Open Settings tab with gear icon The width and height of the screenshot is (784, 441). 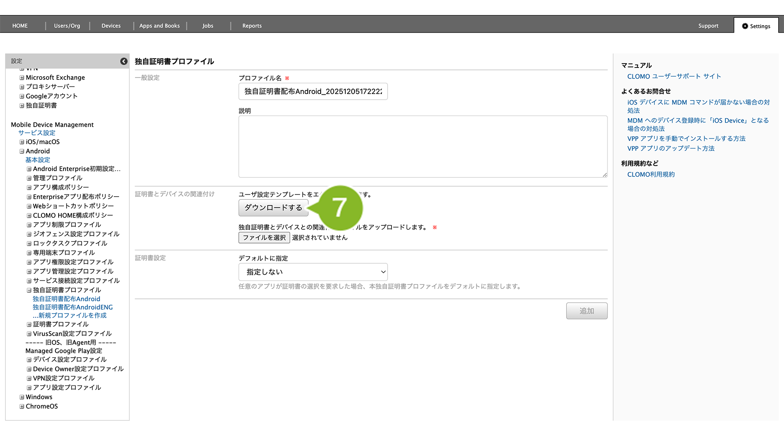pyautogui.click(x=756, y=26)
